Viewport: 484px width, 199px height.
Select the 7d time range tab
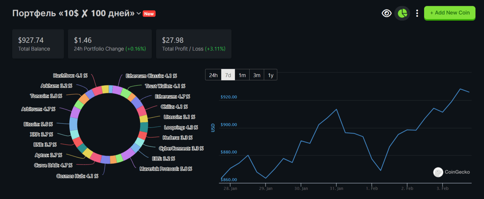pyautogui.click(x=228, y=75)
